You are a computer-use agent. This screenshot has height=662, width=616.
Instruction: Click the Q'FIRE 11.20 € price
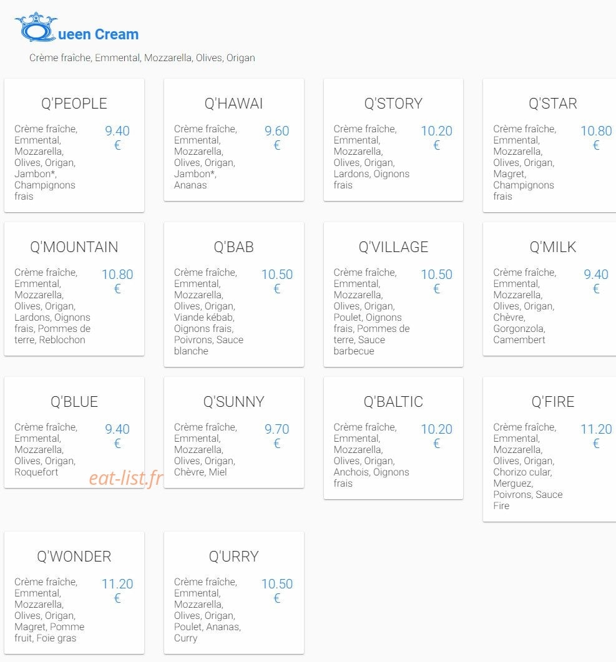coord(596,436)
